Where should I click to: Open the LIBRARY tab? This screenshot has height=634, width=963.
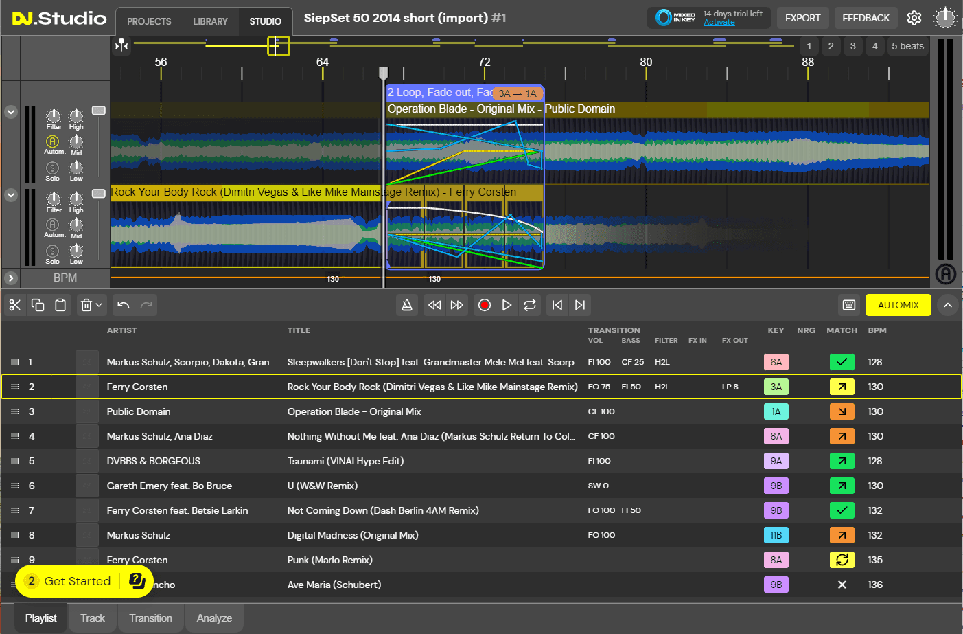(x=210, y=21)
